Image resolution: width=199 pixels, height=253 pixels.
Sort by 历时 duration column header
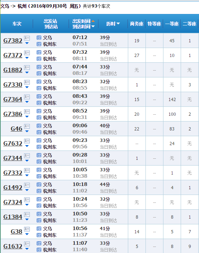pos(113,24)
